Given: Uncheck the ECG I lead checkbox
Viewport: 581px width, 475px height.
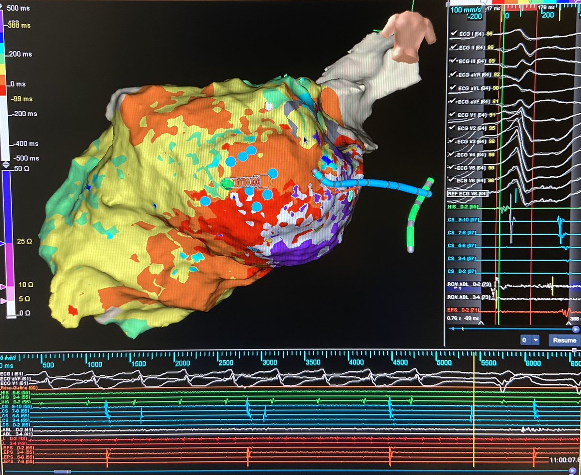Looking at the screenshot, I should click(x=454, y=33).
